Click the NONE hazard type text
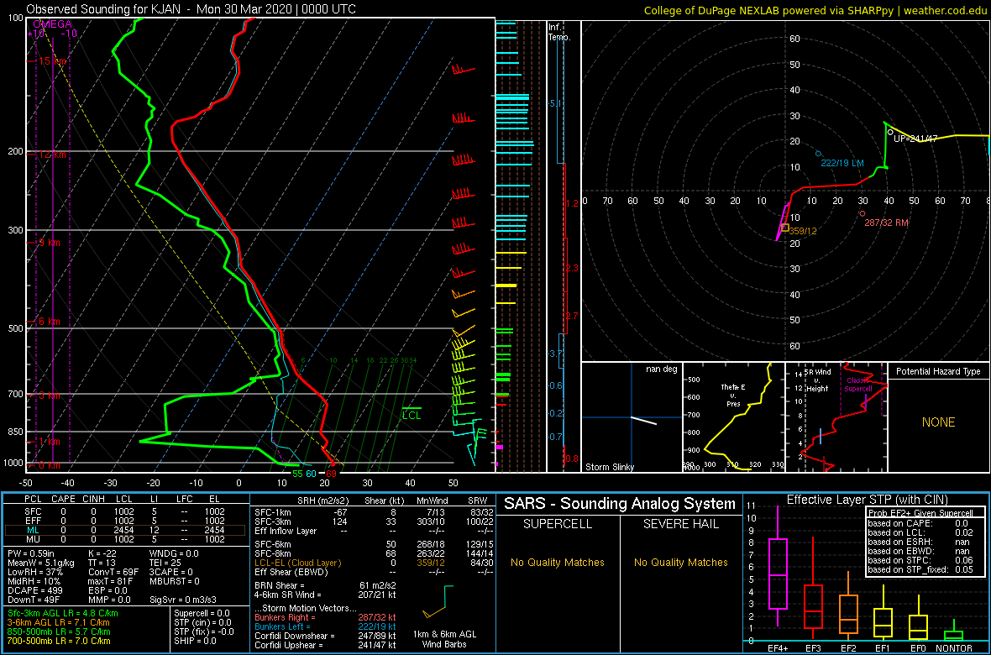This screenshot has height=655, width=991. (939, 422)
